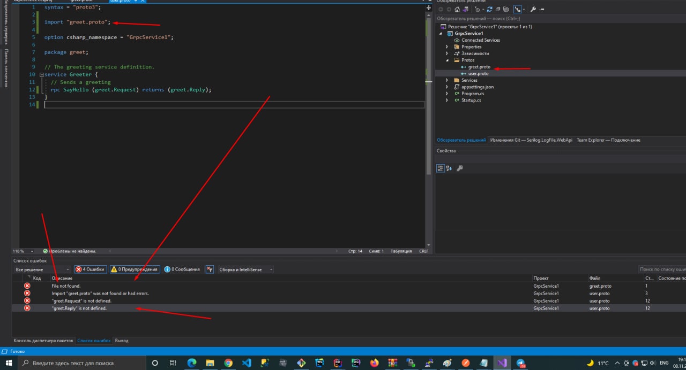Image resolution: width=686 pixels, height=370 pixels.
Task: Switch to the 'Вывод' output tab
Action: pyautogui.click(x=122, y=341)
